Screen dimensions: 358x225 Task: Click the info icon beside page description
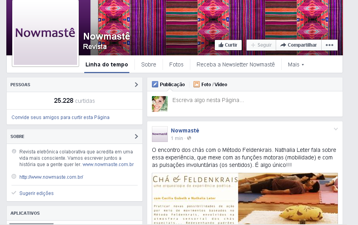click(x=14, y=151)
